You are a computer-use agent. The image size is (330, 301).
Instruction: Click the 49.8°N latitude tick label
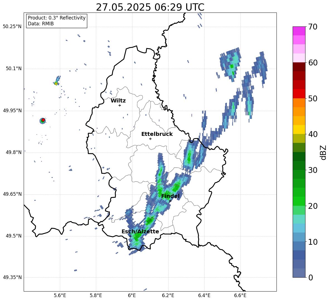tap(14, 152)
